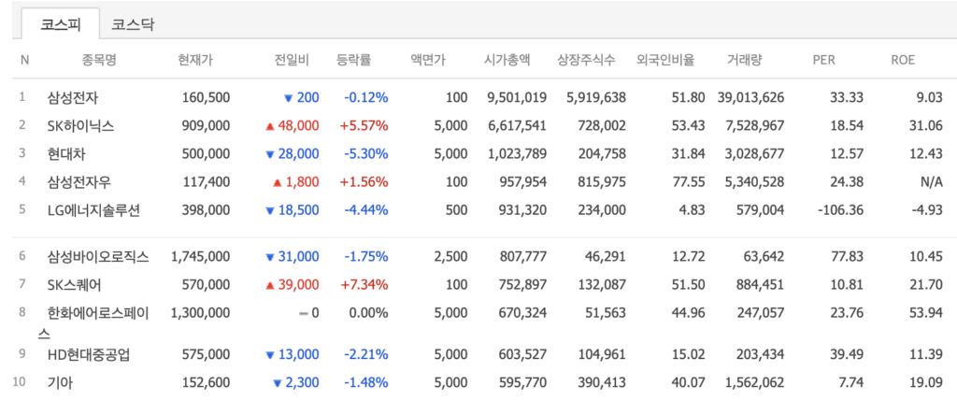This screenshot has width=957, height=400.
Task: Select listed shares value 5,919,638
Action: click(x=596, y=98)
